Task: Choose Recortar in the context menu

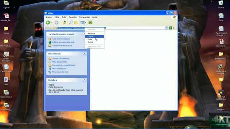Action: pyautogui.click(x=95, y=34)
